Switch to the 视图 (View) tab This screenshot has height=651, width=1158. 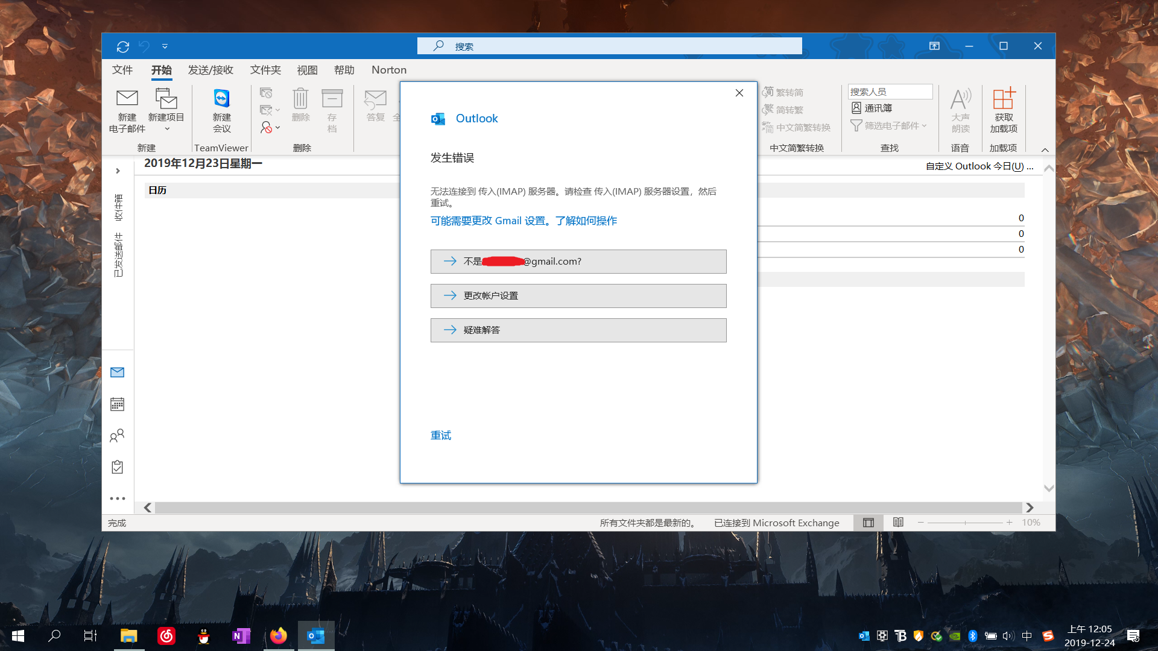coord(307,70)
